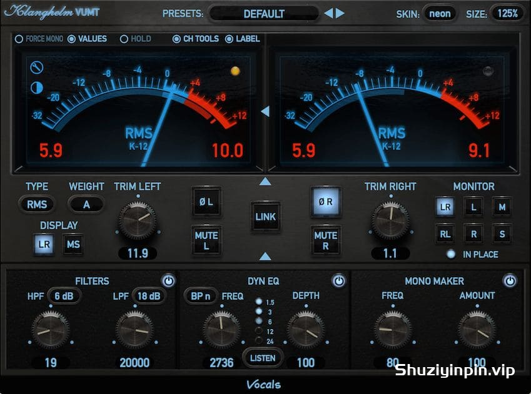This screenshot has width=531, height=394.
Task: Click the TRIM LEFT value 11.9 field
Action: [138, 254]
